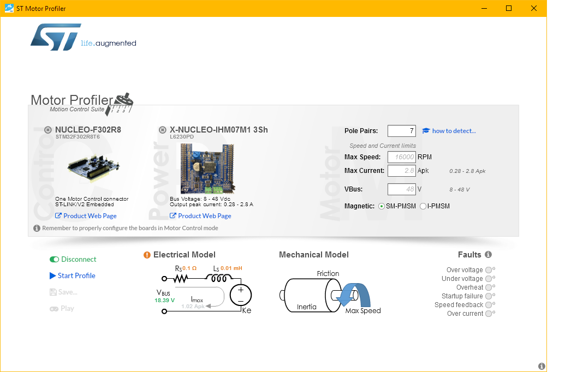The image size is (565, 372).
Task: Click the info icon beside the boards reminder
Action: [x=37, y=229]
